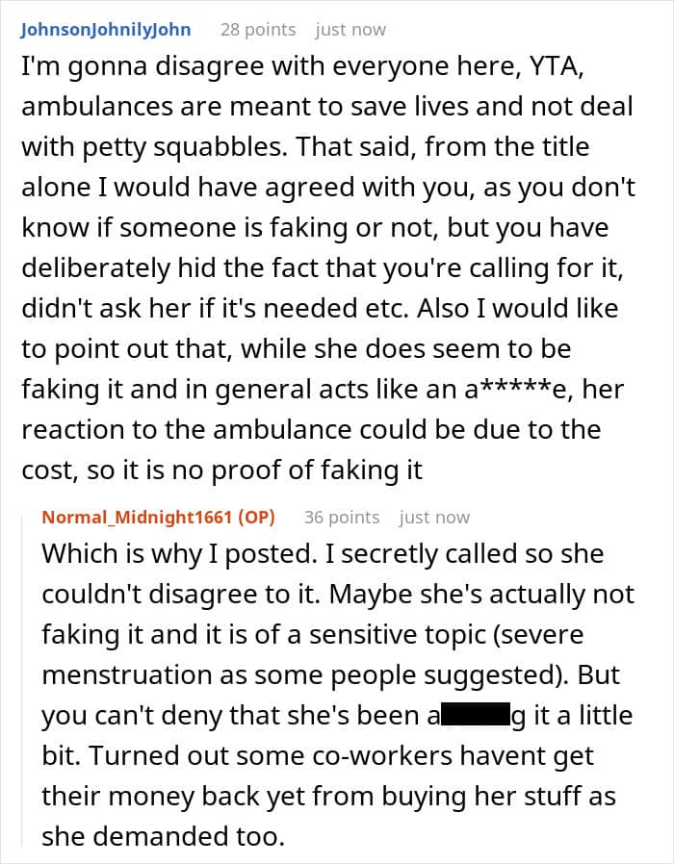Image resolution: width=674 pixels, height=864 pixels.
Task: Open Normal_Midnight1661's user profile link
Action: click(137, 517)
